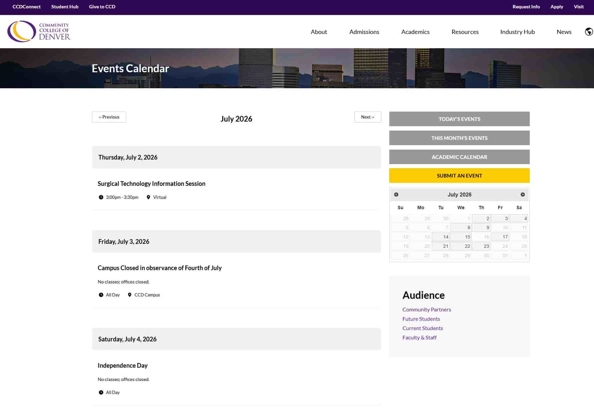Click the Community College of Denver logo
Image resolution: width=594 pixels, height=415 pixels.
pyautogui.click(x=39, y=31)
